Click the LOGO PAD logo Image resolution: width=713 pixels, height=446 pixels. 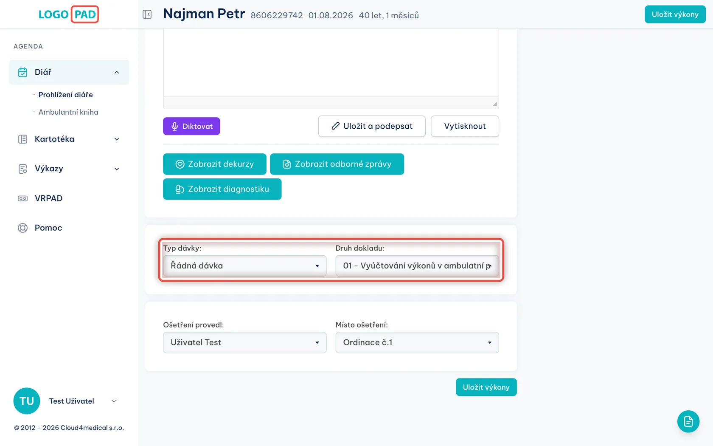[x=68, y=14]
